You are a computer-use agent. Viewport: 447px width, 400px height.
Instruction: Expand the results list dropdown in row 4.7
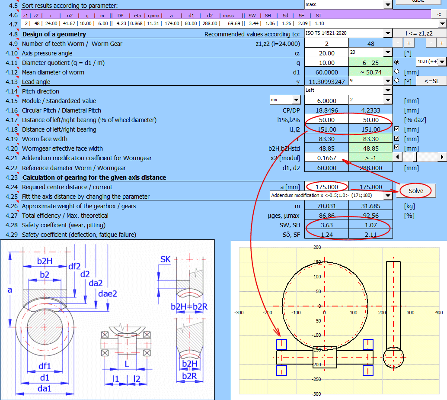click(442, 24)
